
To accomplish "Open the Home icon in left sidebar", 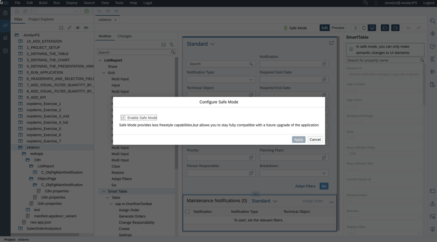I will (5, 13).
